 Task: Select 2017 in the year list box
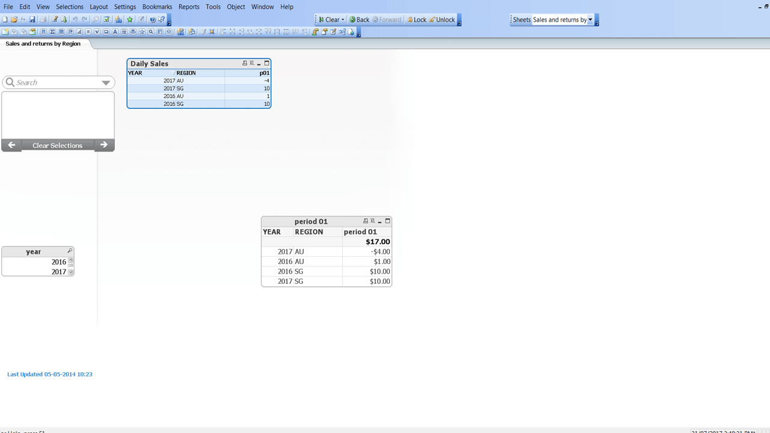pos(35,272)
